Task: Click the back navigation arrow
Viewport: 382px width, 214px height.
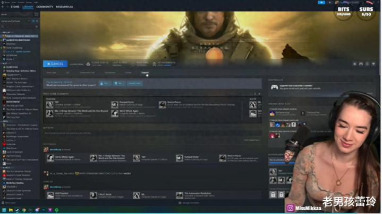Action: pyautogui.click(x=3, y=7)
